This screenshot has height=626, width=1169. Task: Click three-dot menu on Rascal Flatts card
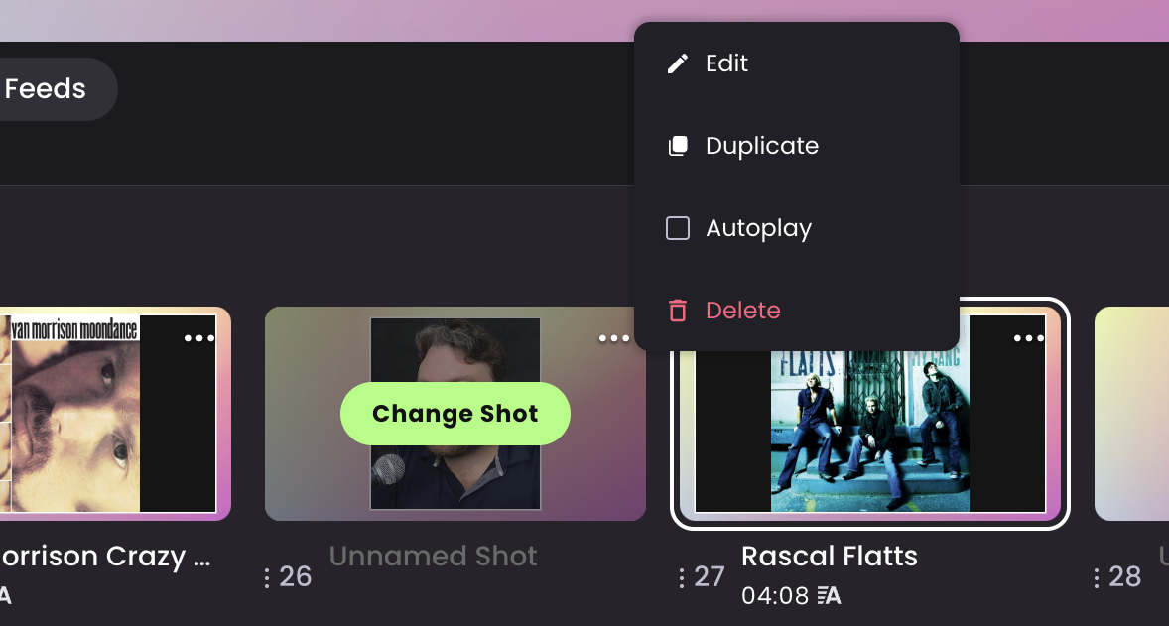[1029, 338]
